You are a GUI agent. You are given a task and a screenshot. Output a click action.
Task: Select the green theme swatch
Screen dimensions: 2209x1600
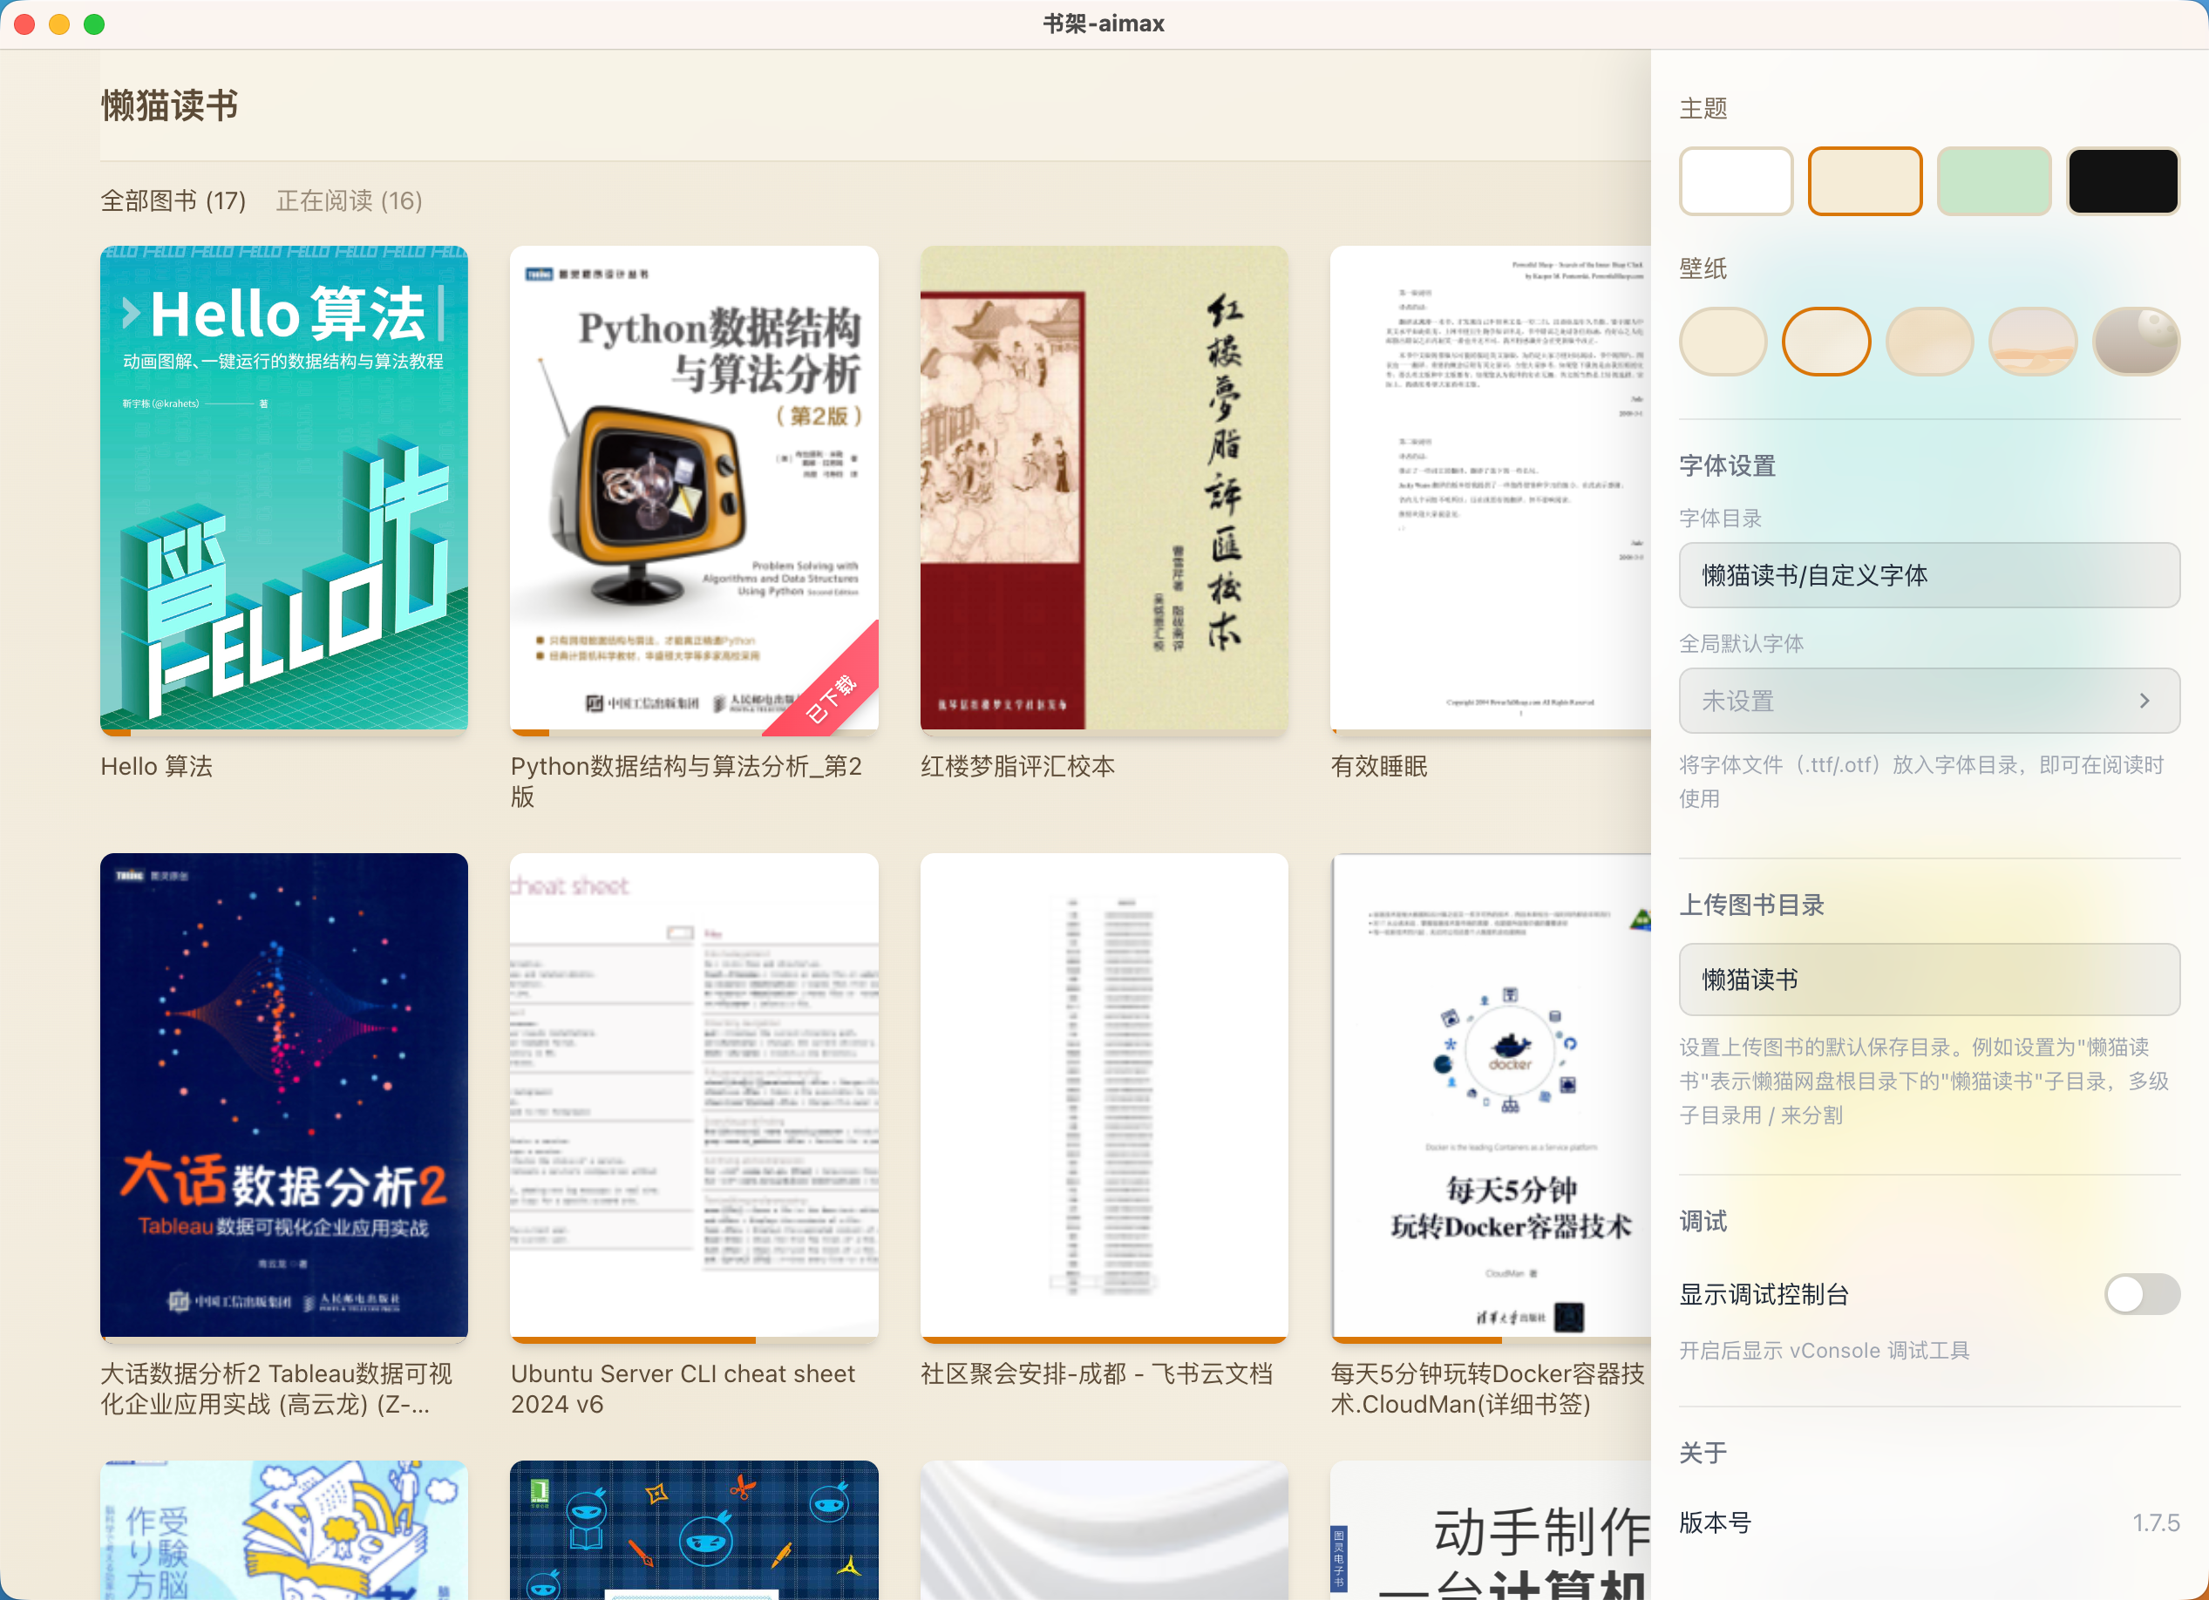(1994, 181)
